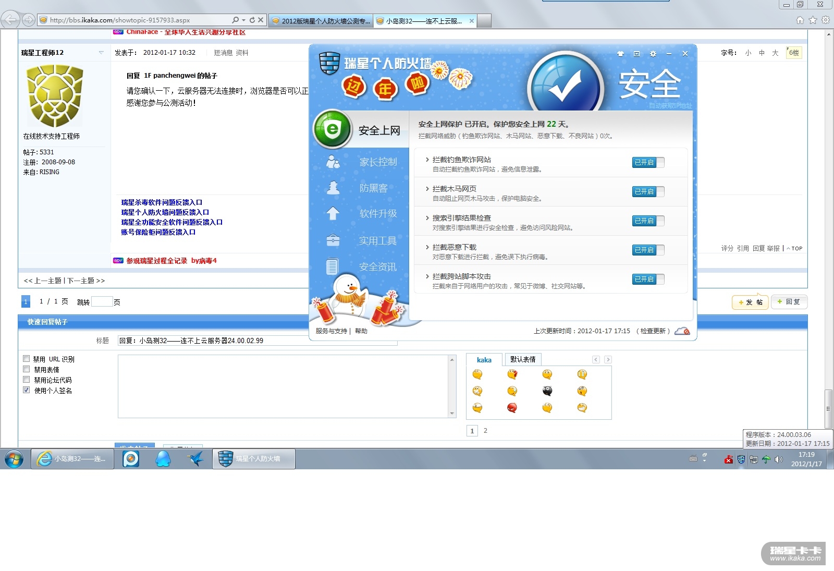
Task: Open the 安全上网 section in firewall sidebar
Action: click(x=360, y=130)
